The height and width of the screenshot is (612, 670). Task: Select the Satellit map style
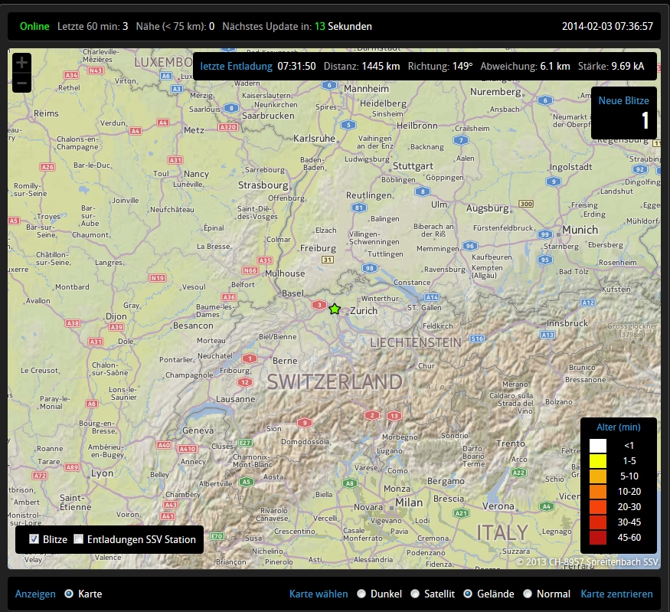[416, 594]
